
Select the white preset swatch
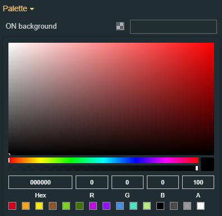(201, 206)
